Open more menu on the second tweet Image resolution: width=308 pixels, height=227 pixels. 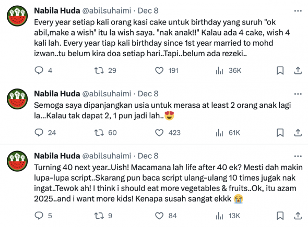(x=298, y=94)
